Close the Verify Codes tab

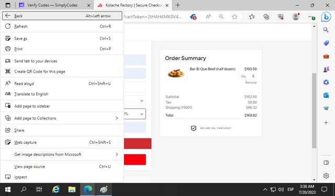[x=88, y=5]
